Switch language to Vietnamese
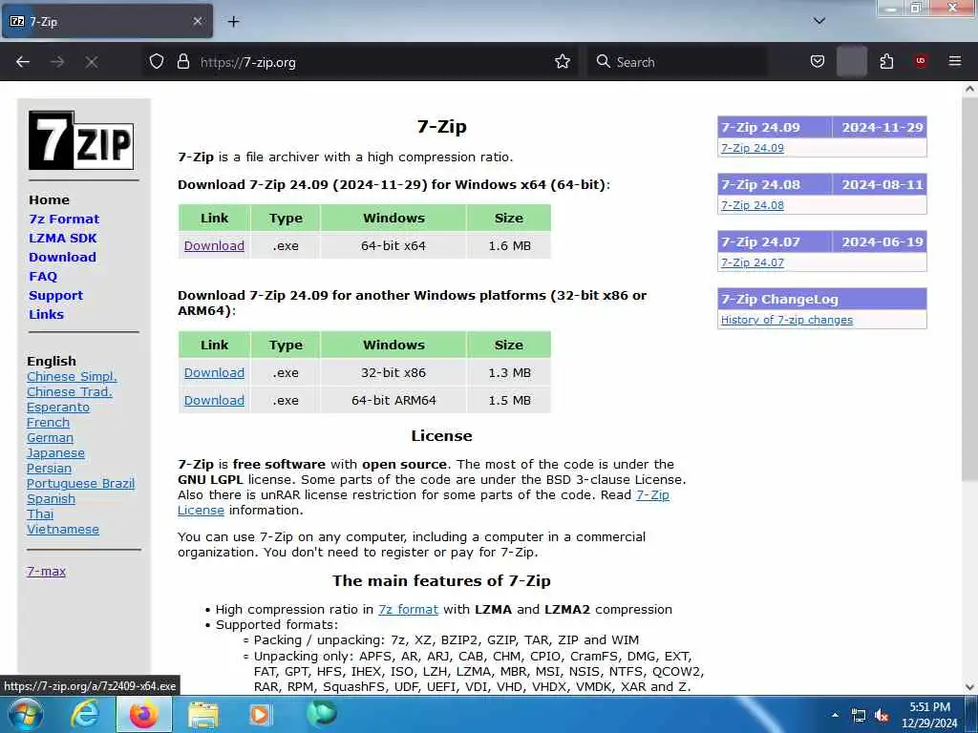 63,529
